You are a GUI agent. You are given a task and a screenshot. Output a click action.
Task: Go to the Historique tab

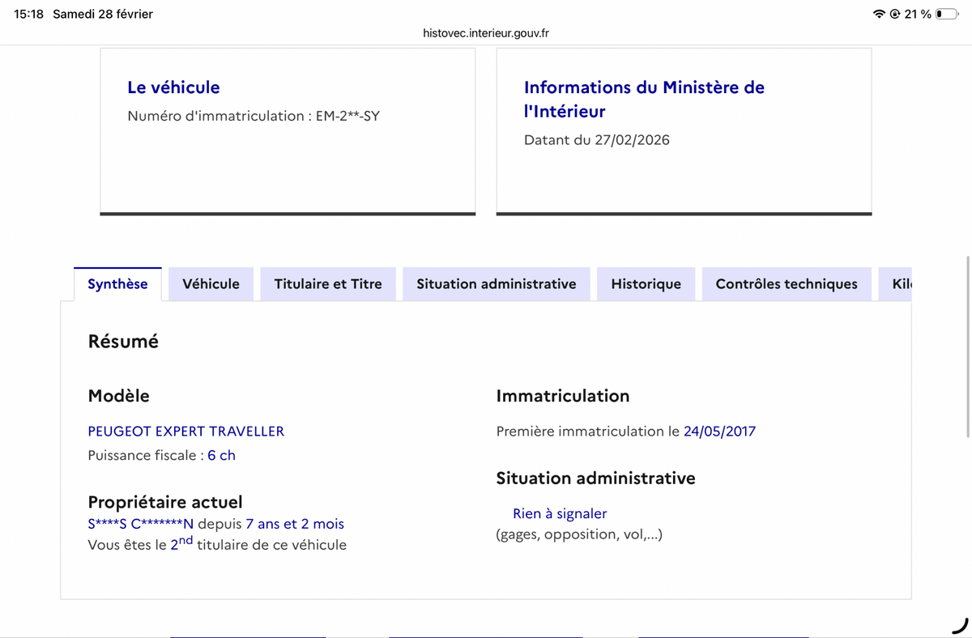(646, 284)
